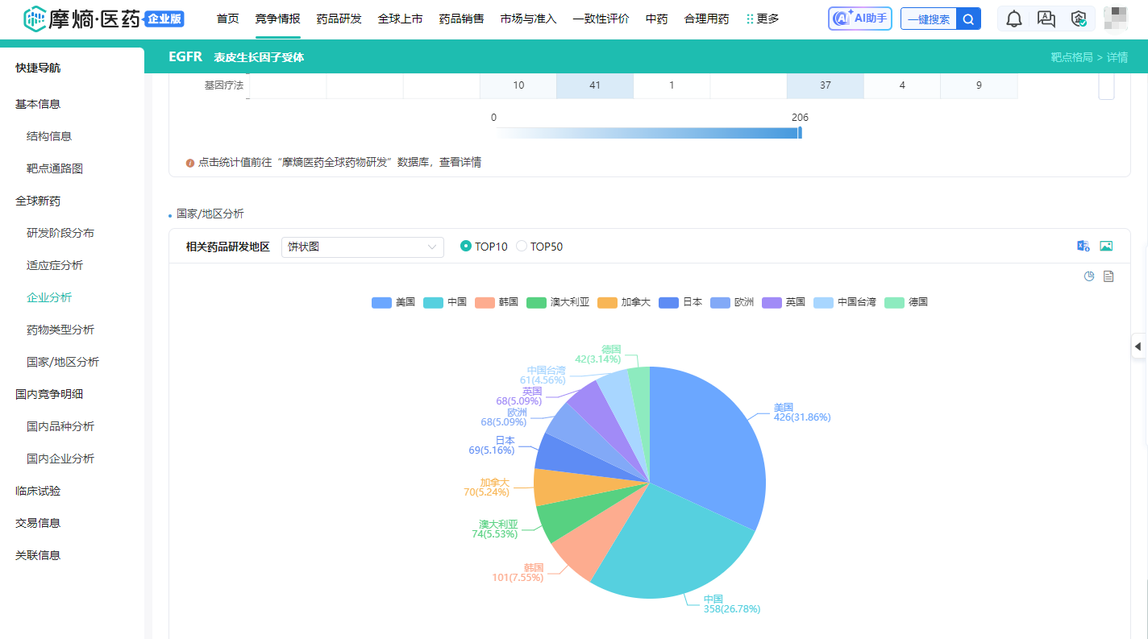Expand the 更多 navigation menu
This screenshot has width=1148, height=639.
(763, 19)
